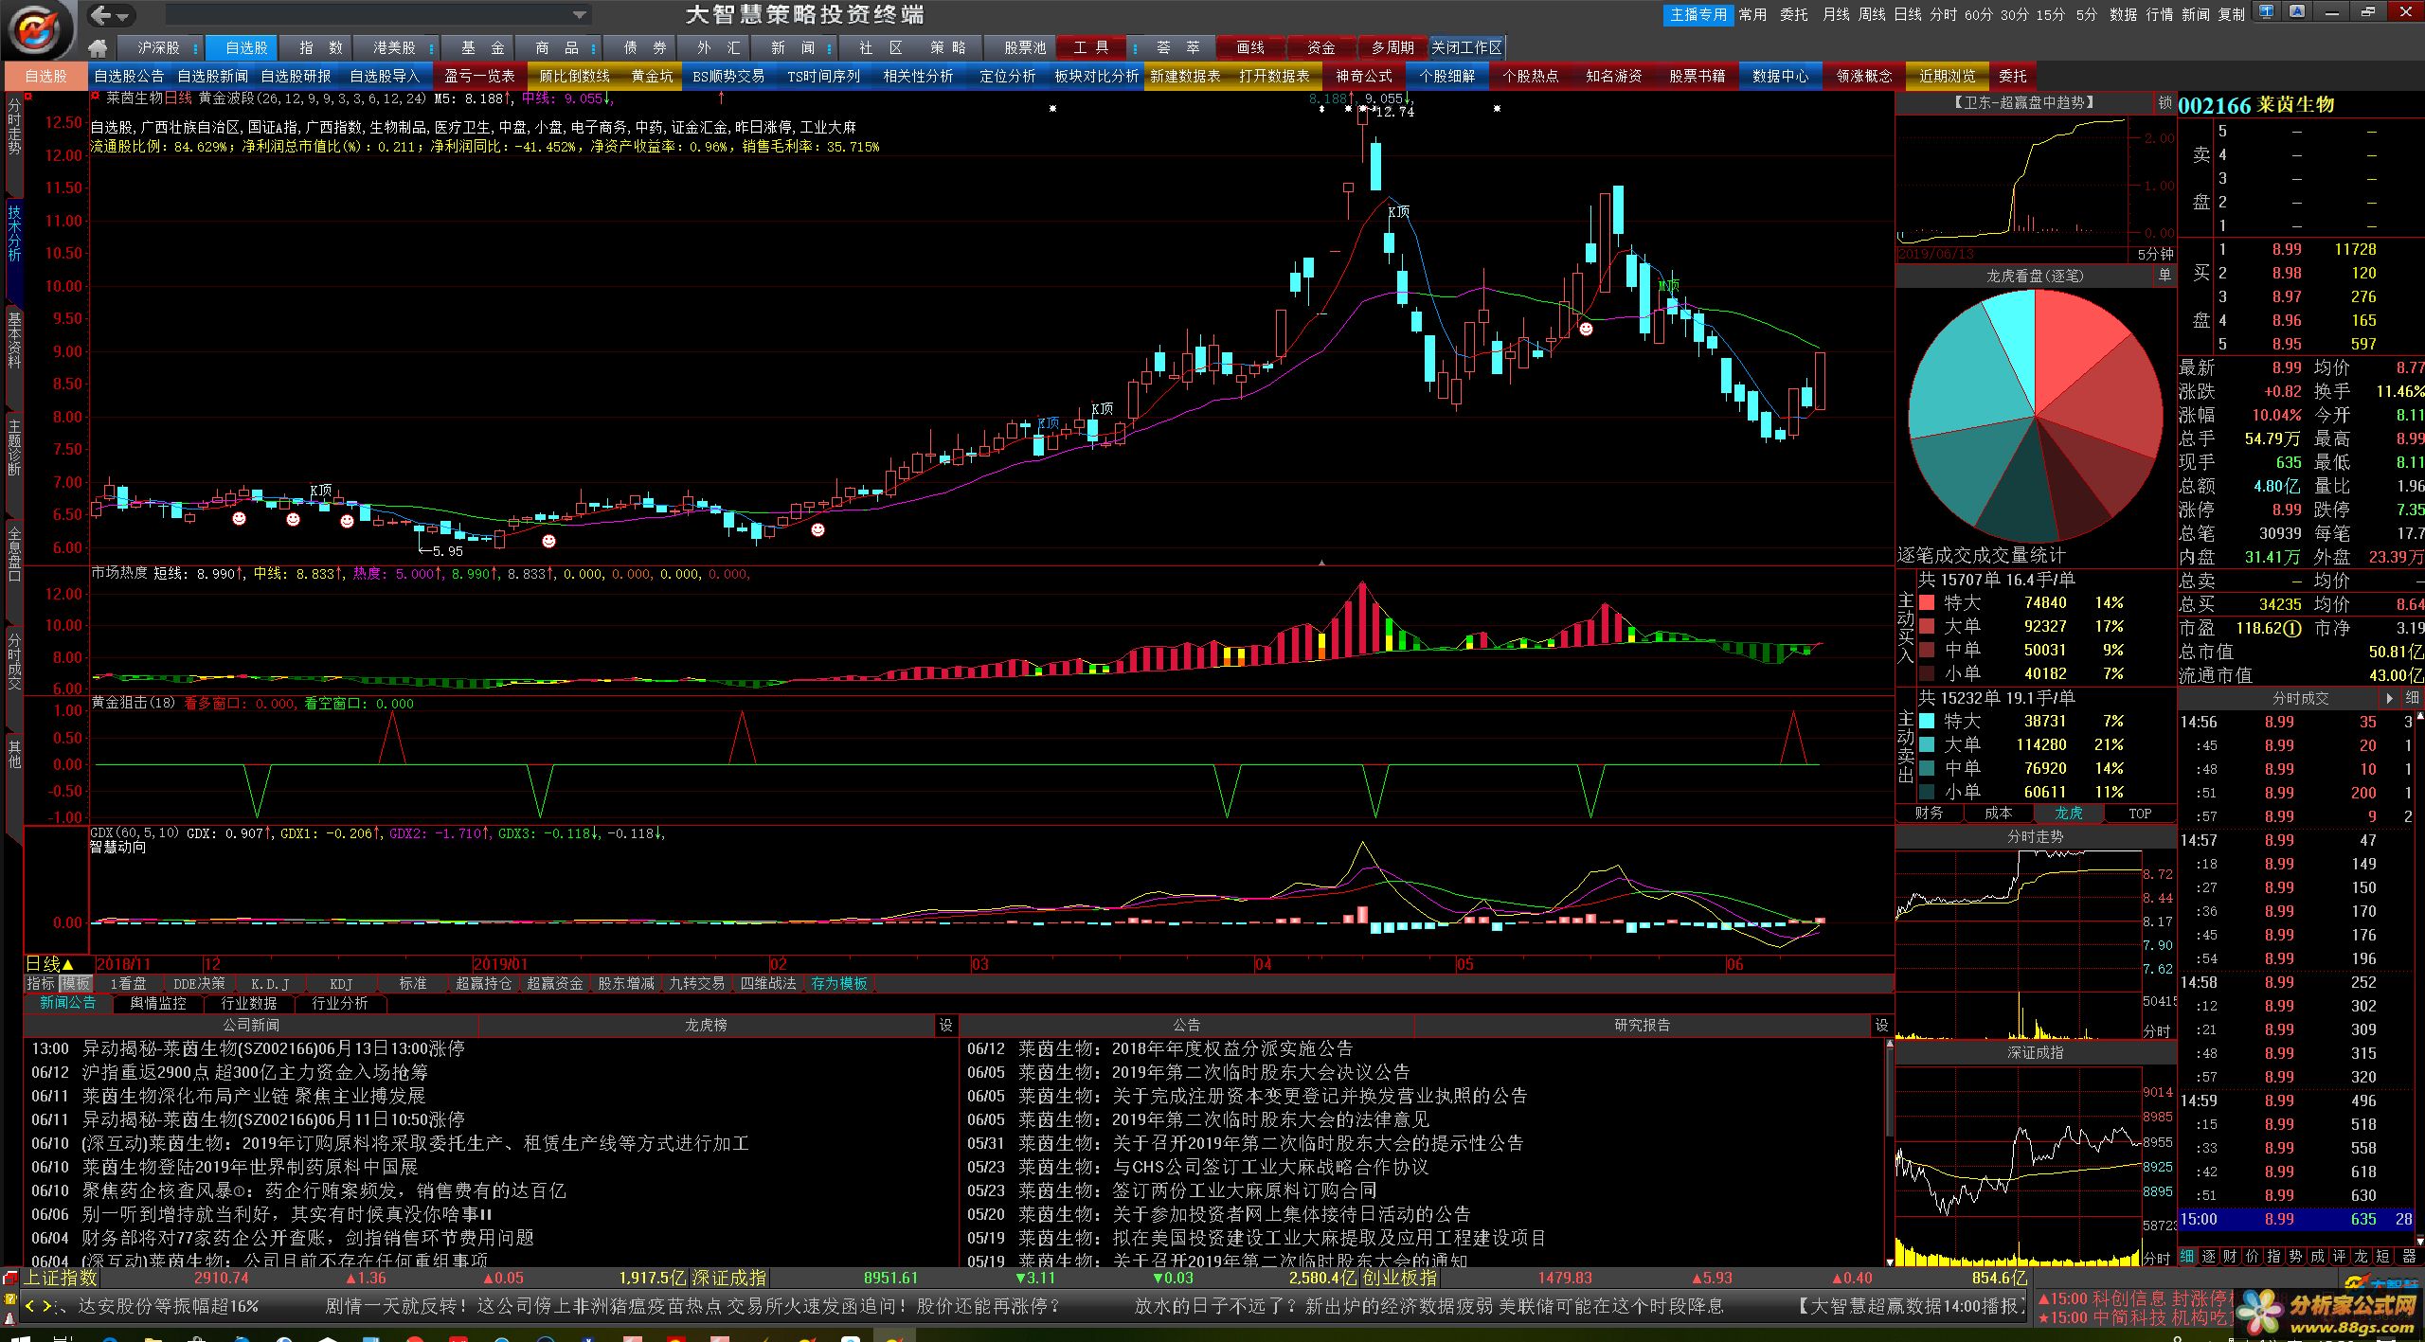The image size is (2425, 1342).
Task: Go to the home page via house icon
Action: tap(98, 48)
